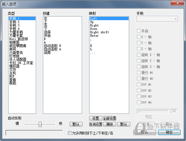
Task: Select 开始 in the 按键 list
Action: [62, 35]
